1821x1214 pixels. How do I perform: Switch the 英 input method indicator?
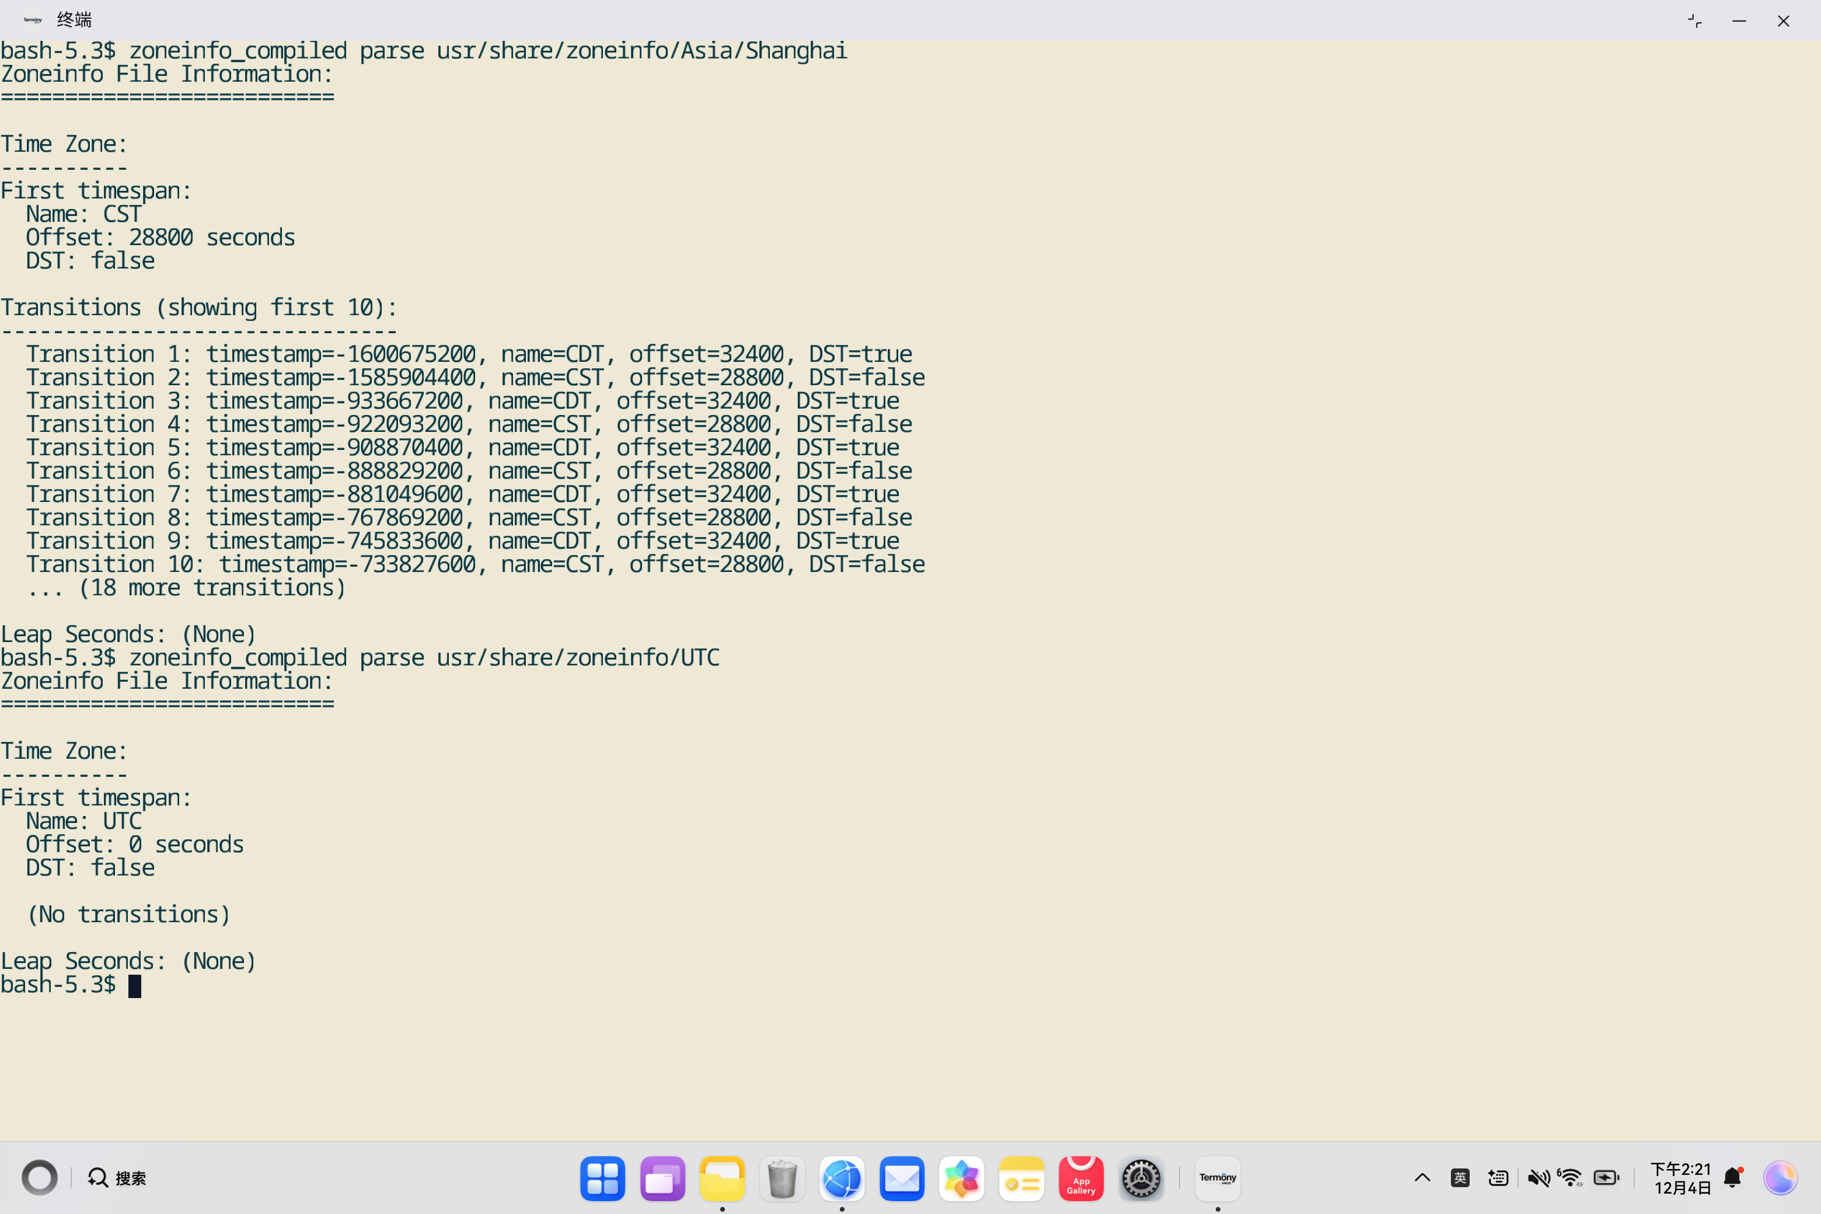[x=1460, y=1178]
